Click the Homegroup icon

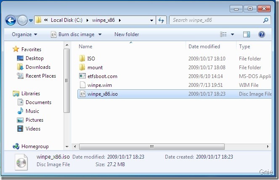tap(16, 146)
